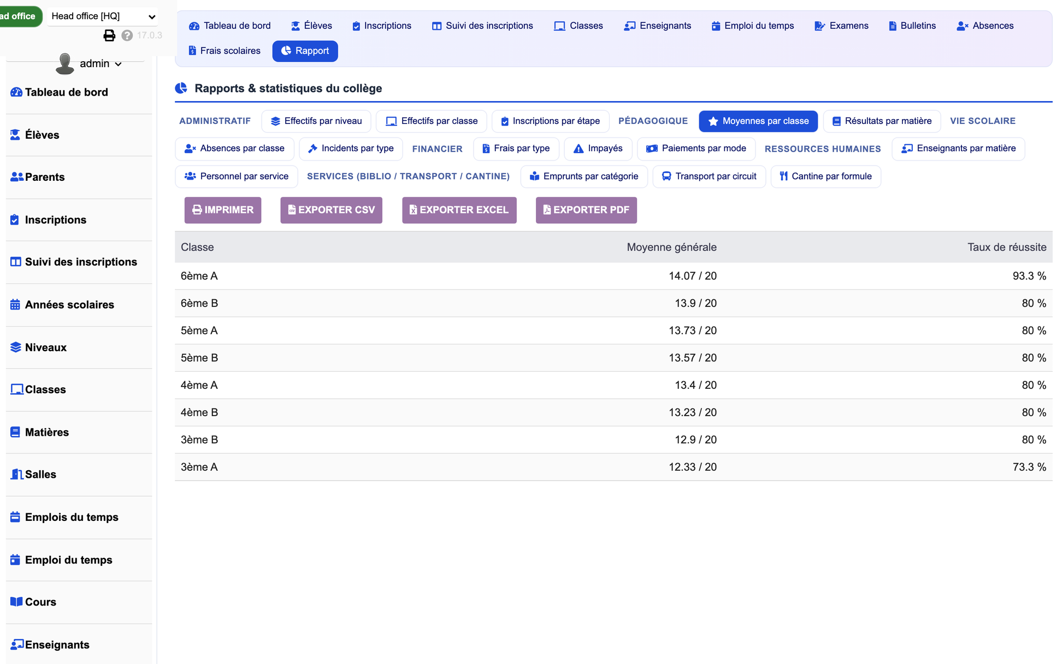Open Tableau de bord top menu tab

[230, 26]
